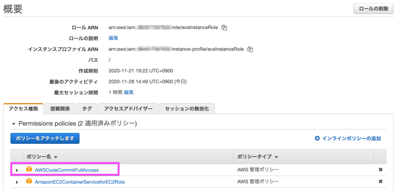
Task: Open the タグ tab
Action: (87, 109)
